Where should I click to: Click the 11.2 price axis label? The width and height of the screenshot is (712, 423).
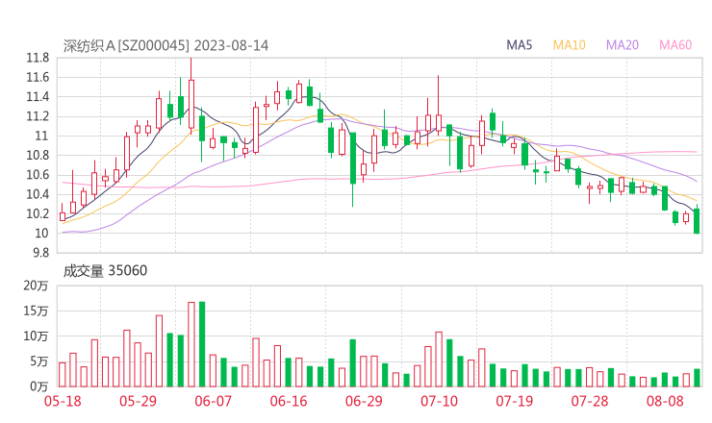pos(38,116)
